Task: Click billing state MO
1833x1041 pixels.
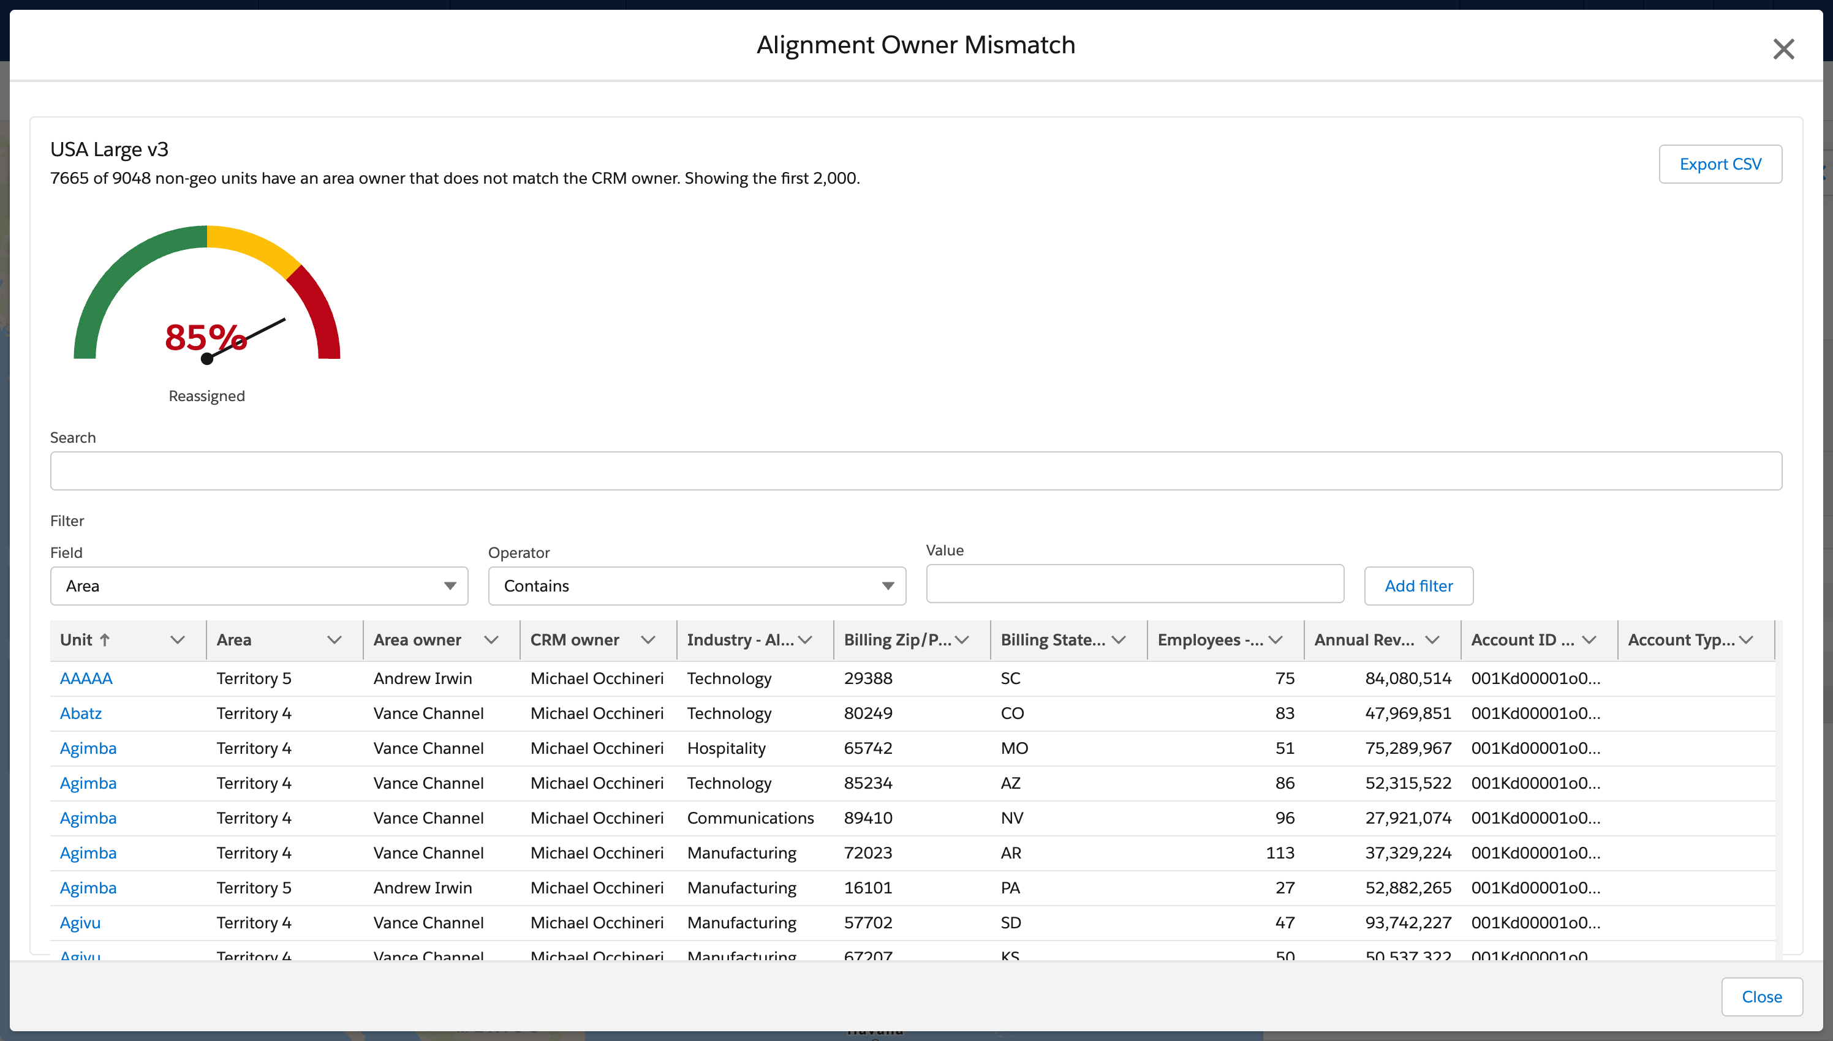Action: tap(1014, 748)
